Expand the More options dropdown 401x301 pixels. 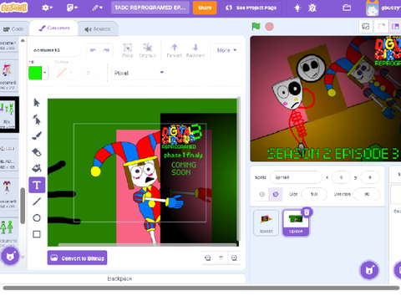[226, 50]
